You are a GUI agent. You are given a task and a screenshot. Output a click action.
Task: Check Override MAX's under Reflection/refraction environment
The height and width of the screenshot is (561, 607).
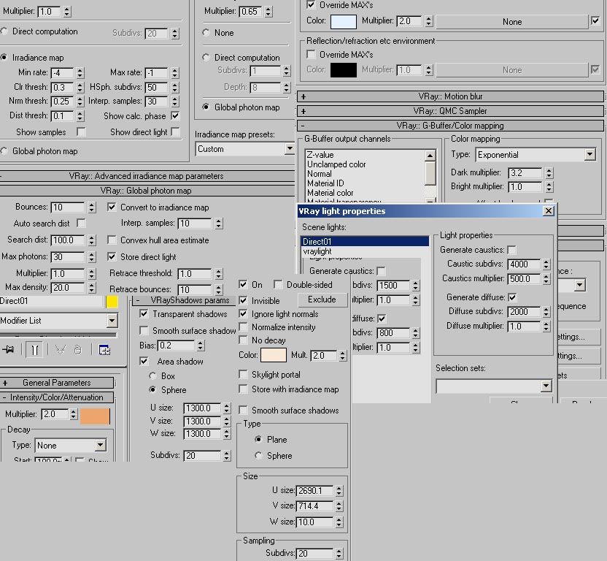pyautogui.click(x=311, y=54)
